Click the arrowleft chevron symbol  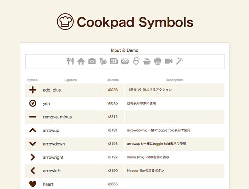tap(33, 170)
